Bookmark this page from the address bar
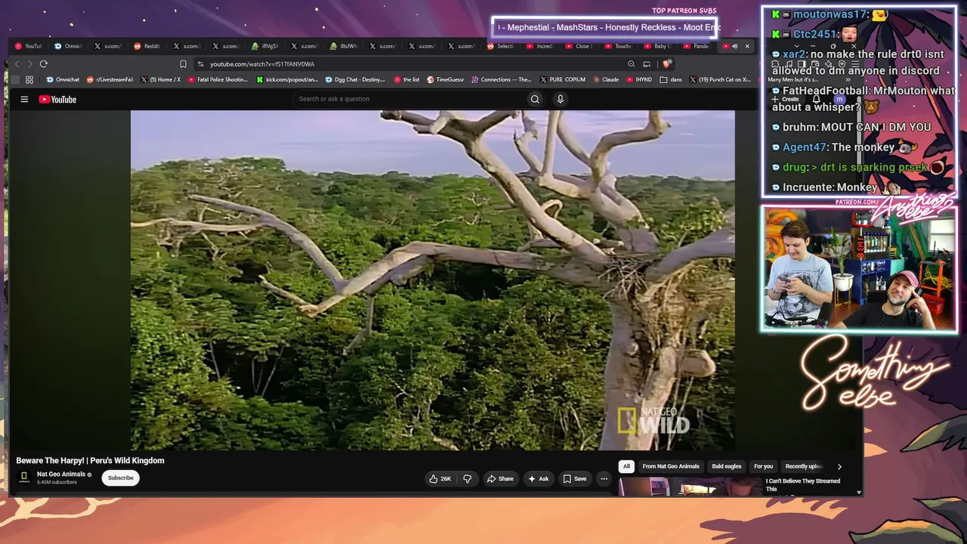The width and height of the screenshot is (967, 544). 183,64
